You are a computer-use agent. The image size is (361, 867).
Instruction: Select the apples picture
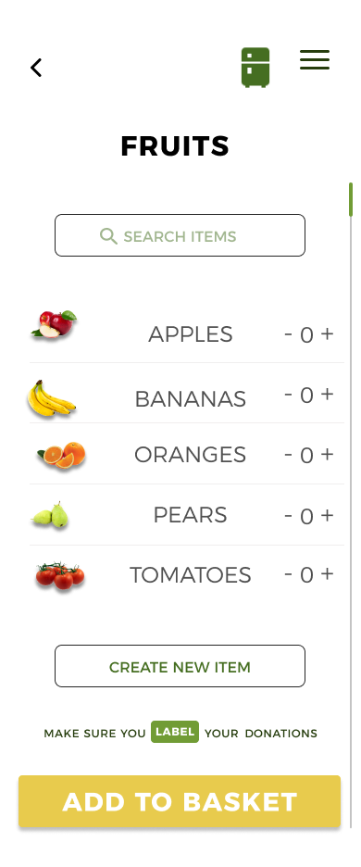tap(54, 324)
